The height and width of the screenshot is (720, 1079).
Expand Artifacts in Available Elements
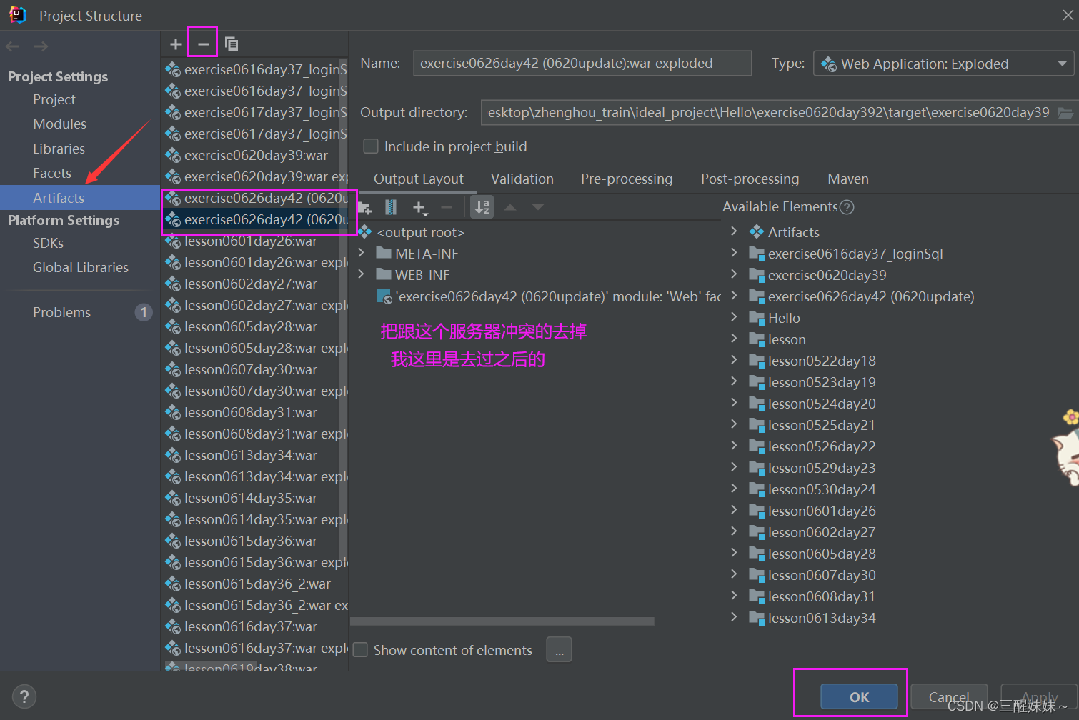(734, 231)
